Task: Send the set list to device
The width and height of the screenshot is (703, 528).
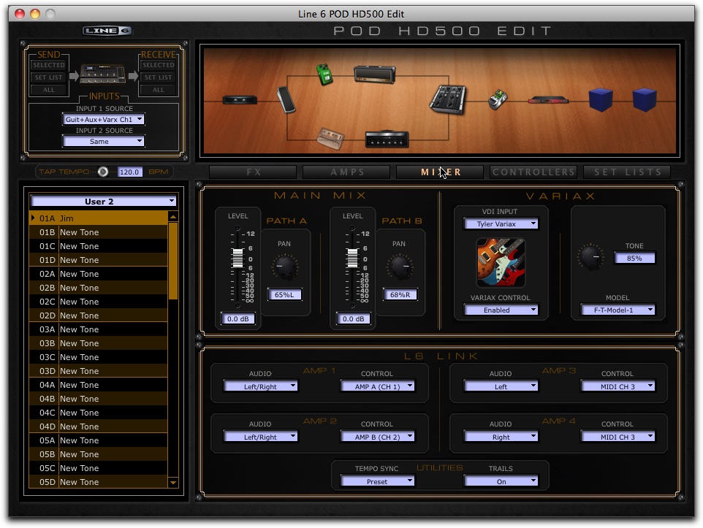Action: click(48, 77)
